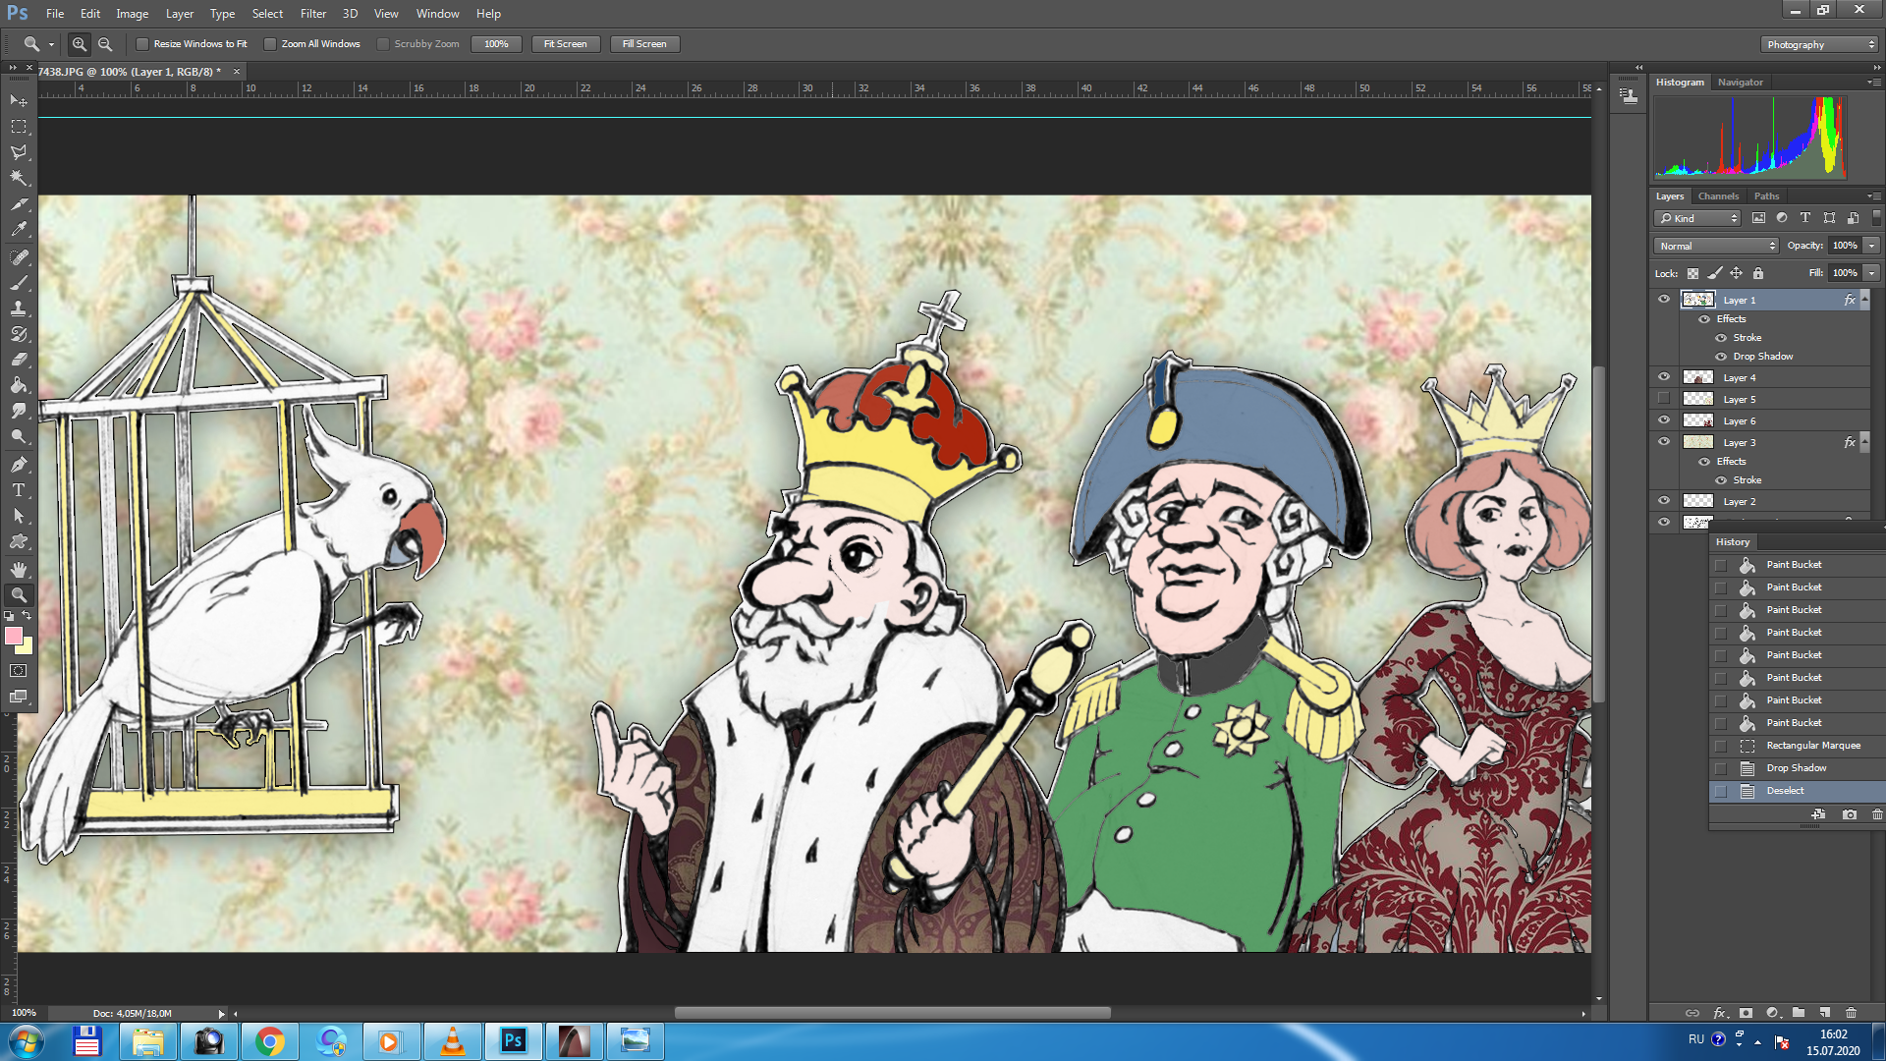Click the Fit Screen button
The height and width of the screenshot is (1061, 1886).
[x=565, y=44]
